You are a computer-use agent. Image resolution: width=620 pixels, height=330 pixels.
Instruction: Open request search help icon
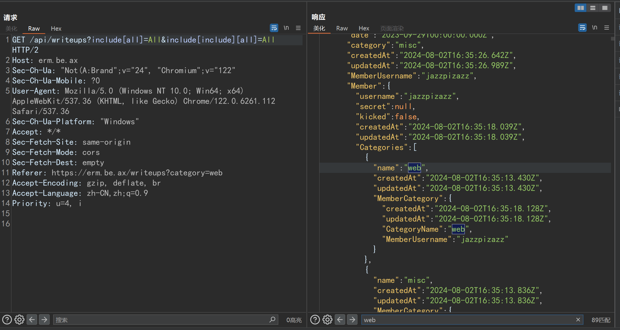pyautogui.click(x=7, y=320)
